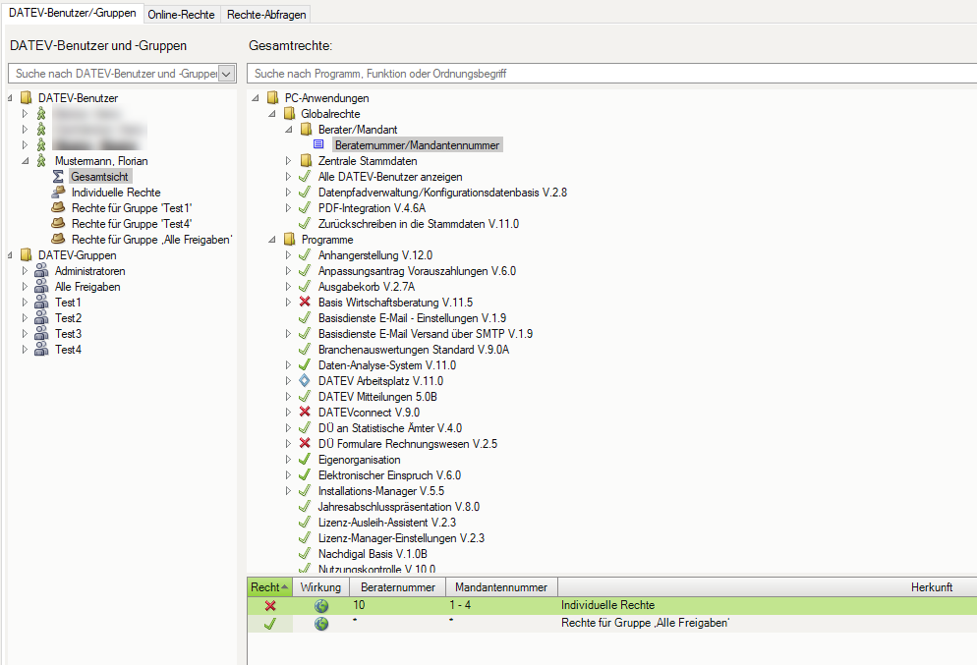Click red X Recht icon in Individuelle Rechte row
The image size is (977, 665).
coord(270,606)
